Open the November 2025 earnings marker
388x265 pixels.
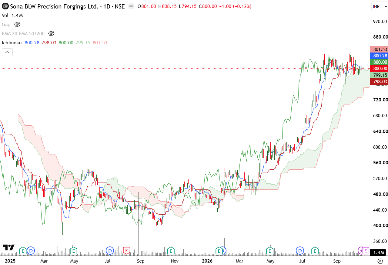[171, 251]
